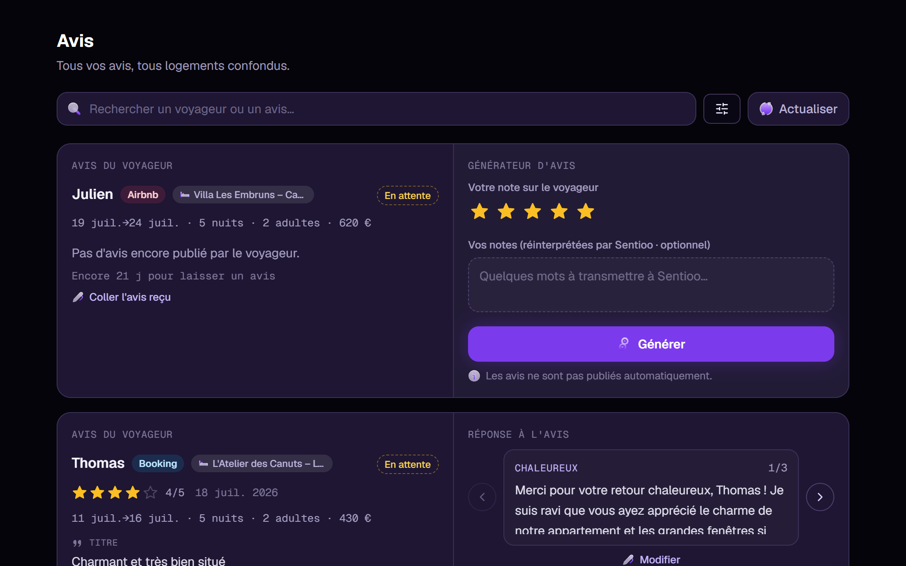Refresh reviews with Actualiser button
906x566 pixels.
pos(798,109)
